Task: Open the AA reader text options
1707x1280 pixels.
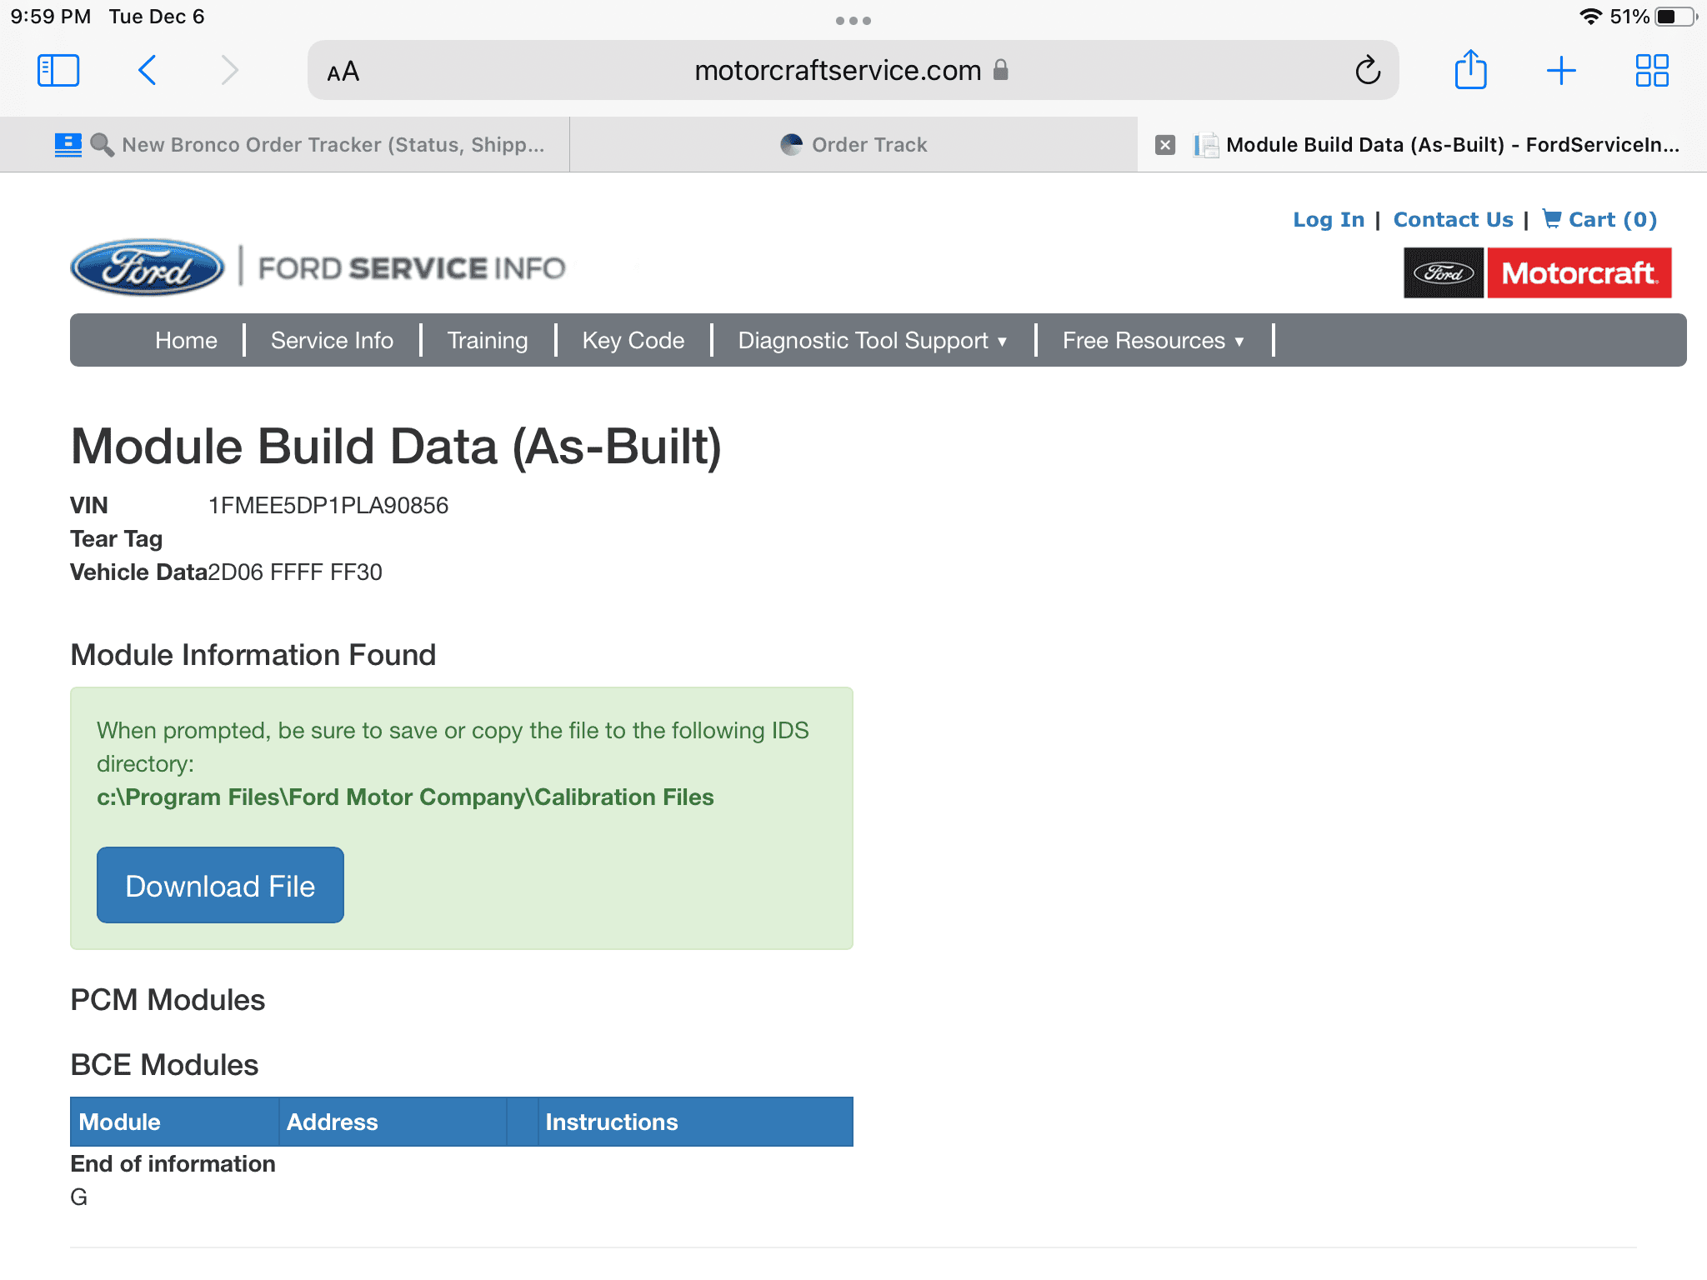Action: point(343,72)
